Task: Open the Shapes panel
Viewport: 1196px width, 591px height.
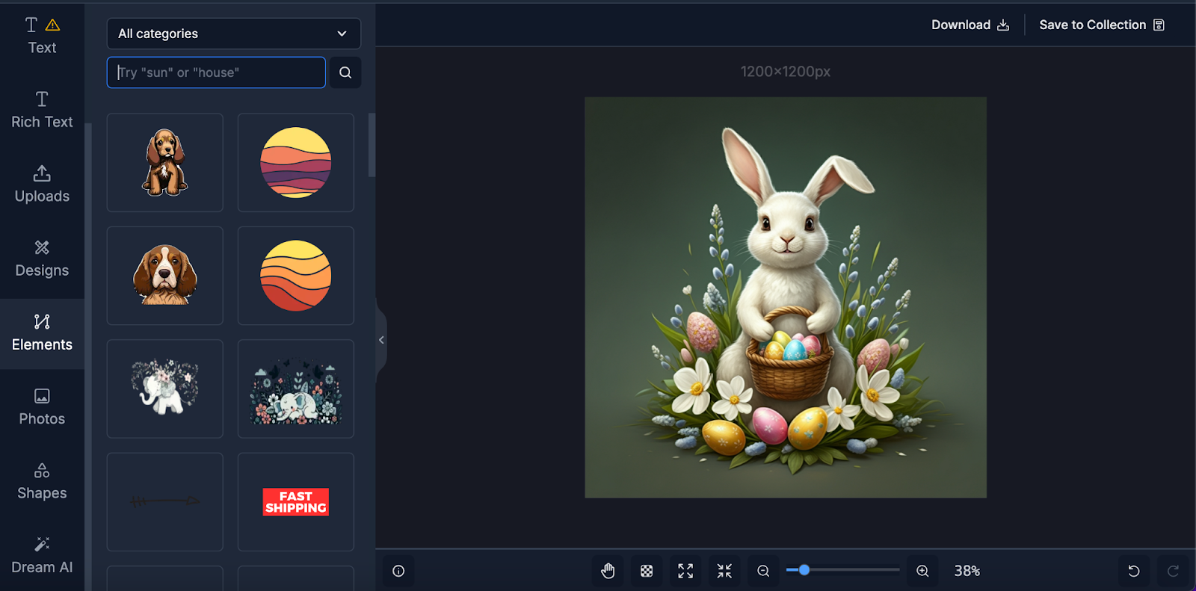Action: click(42, 481)
